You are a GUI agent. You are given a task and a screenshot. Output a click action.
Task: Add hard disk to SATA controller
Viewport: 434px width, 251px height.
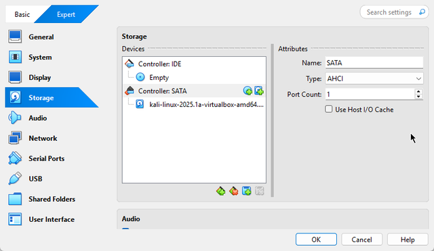coord(259,91)
